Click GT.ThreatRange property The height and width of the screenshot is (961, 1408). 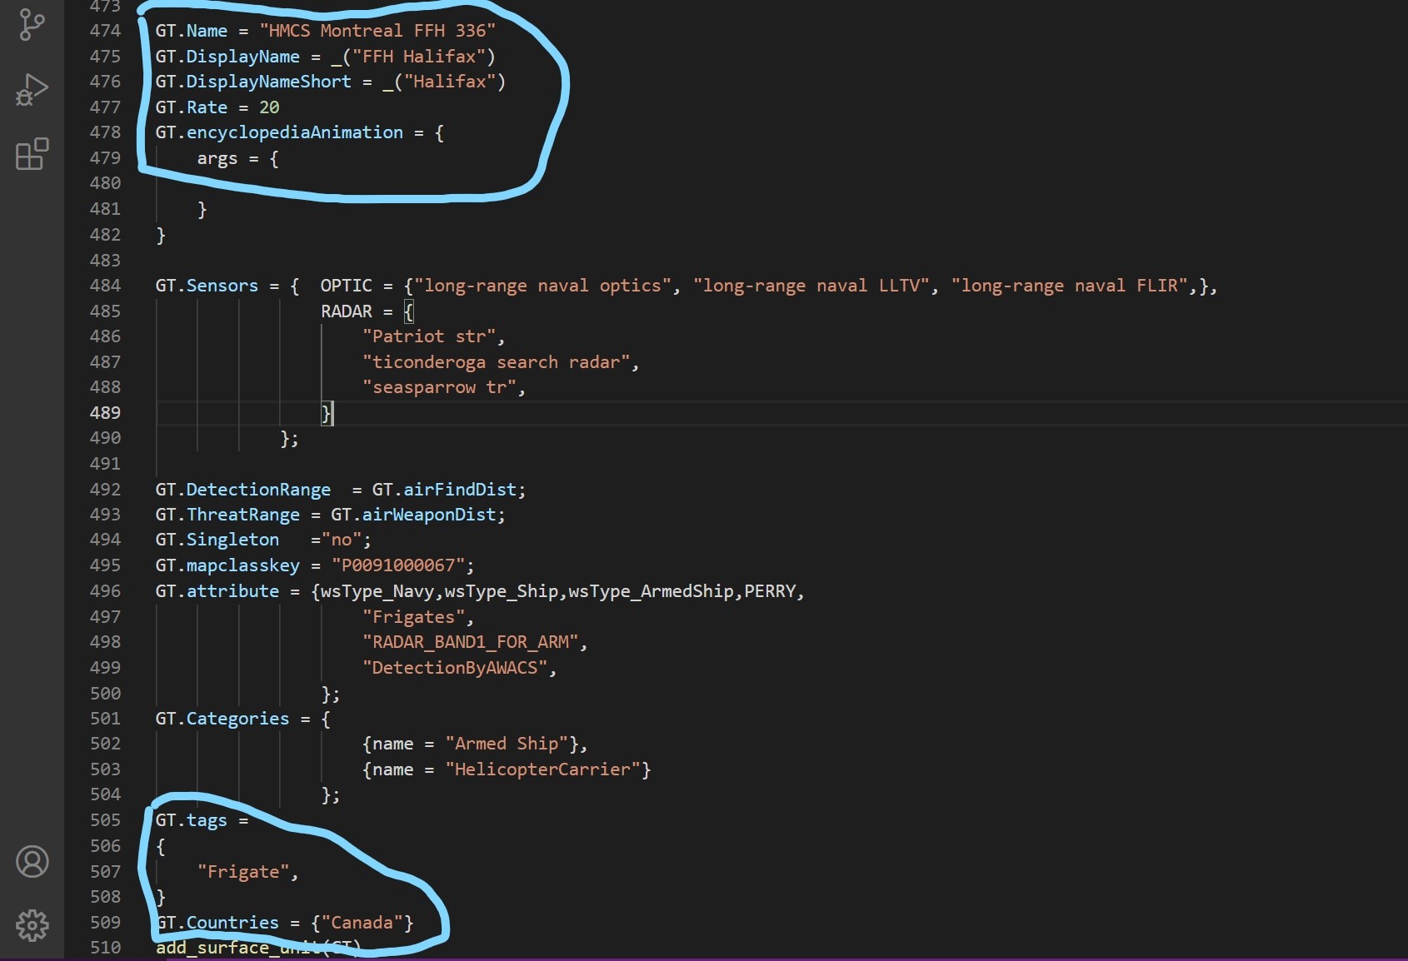(227, 515)
